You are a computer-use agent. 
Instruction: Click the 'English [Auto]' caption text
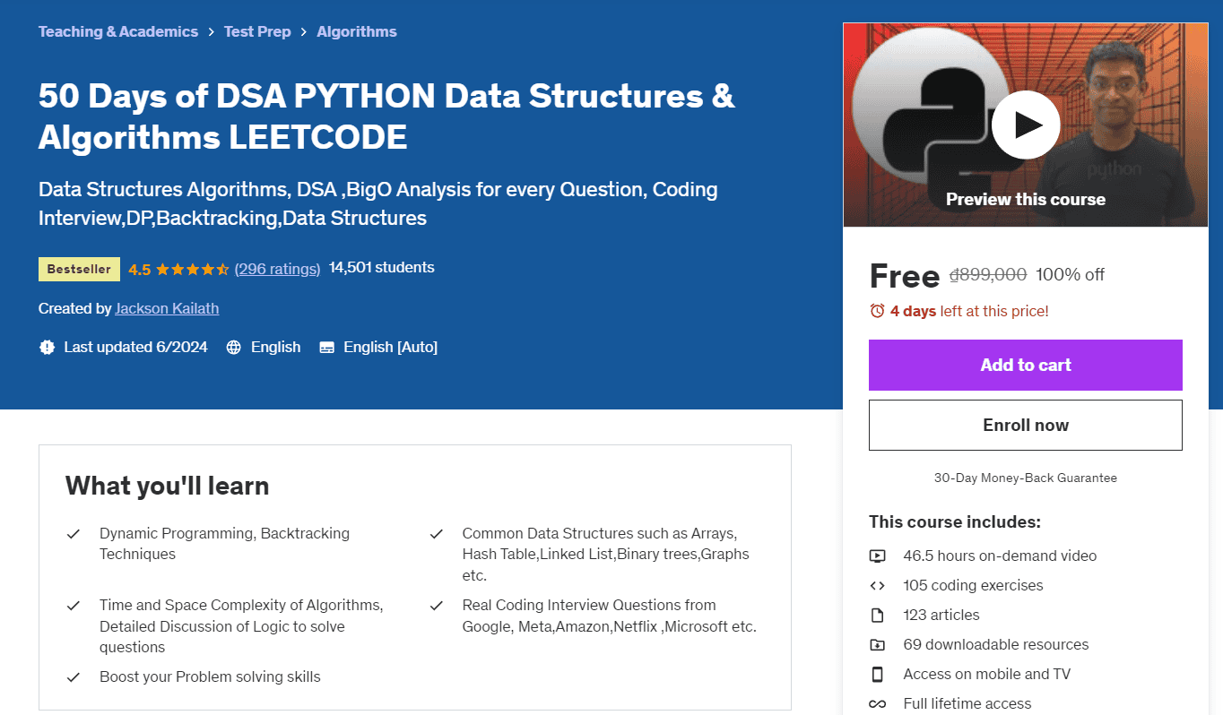(391, 347)
